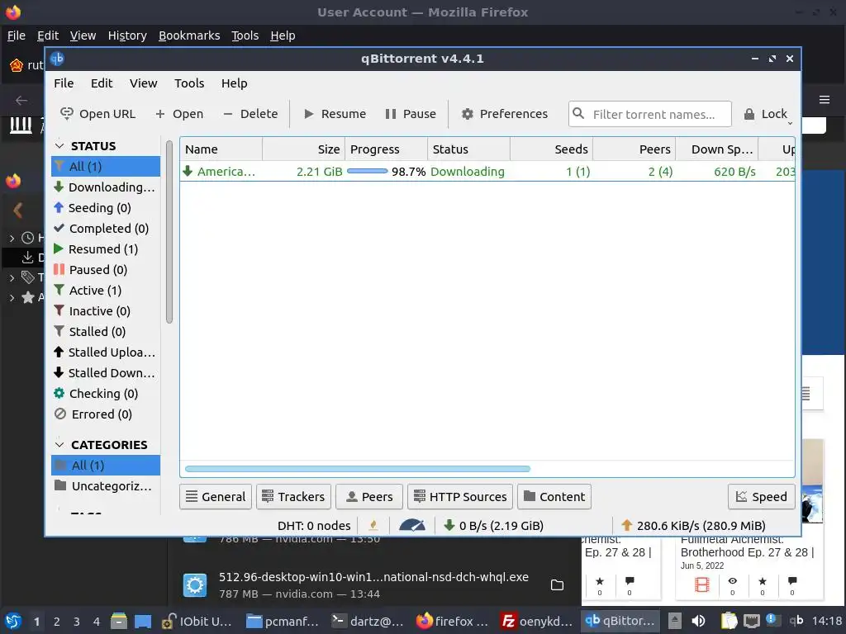Click DHT: 0 nodes status text
Screen dimensions: 846x634
314,526
